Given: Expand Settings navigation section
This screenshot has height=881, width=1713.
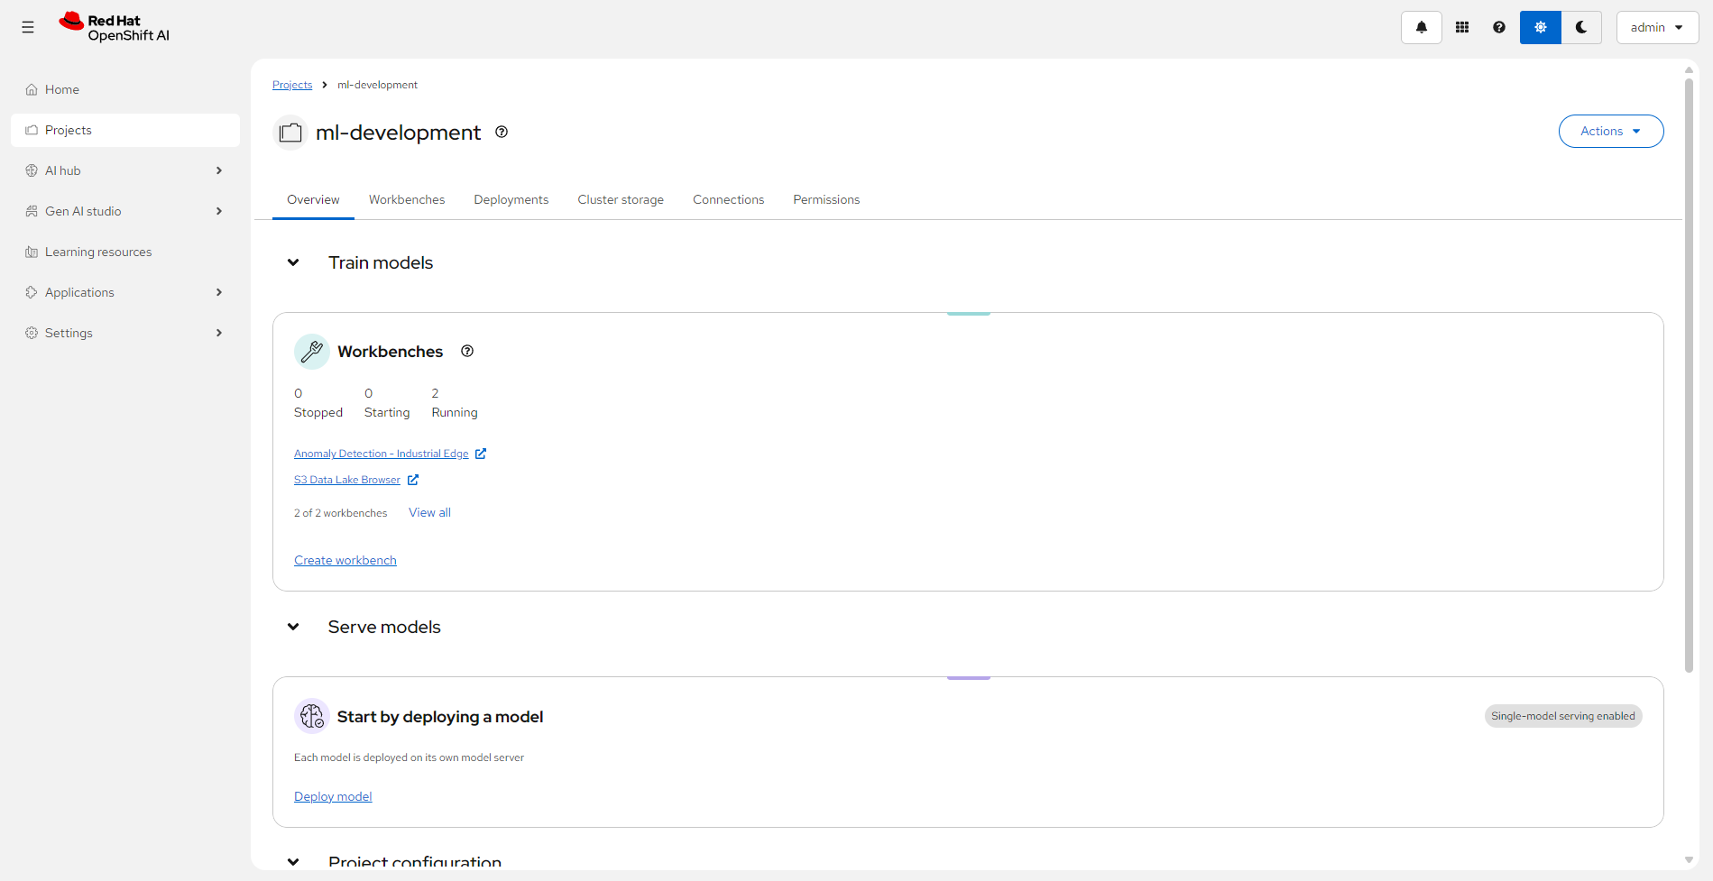Looking at the screenshot, I should point(125,333).
